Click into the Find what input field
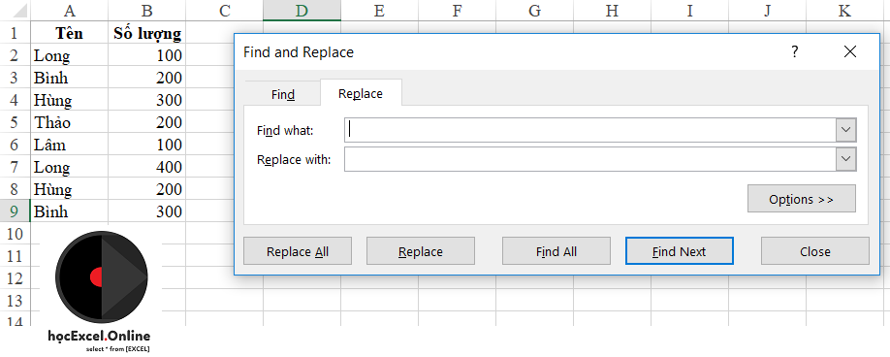This screenshot has height=357, width=890. pos(590,130)
